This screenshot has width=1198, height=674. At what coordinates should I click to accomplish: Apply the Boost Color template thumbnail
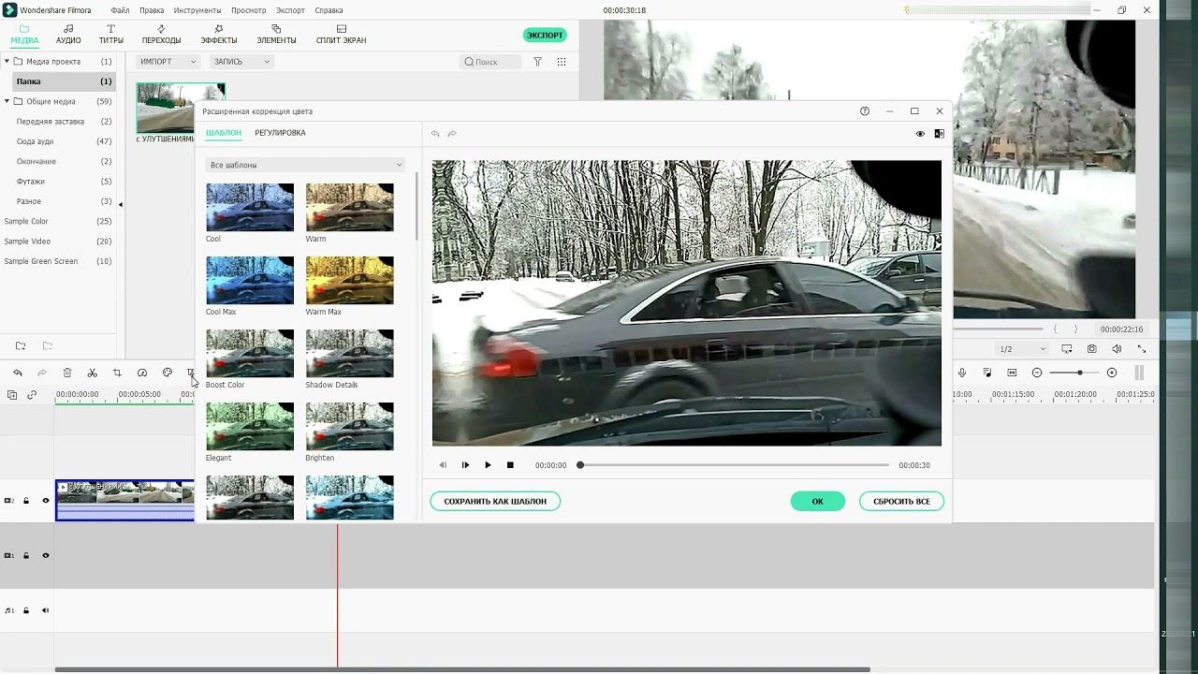250,353
